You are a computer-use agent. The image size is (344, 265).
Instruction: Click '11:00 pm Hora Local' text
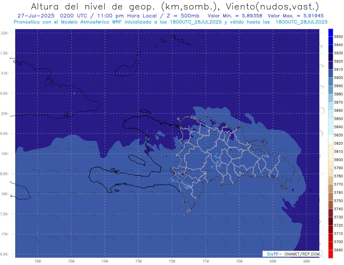pos(128,16)
